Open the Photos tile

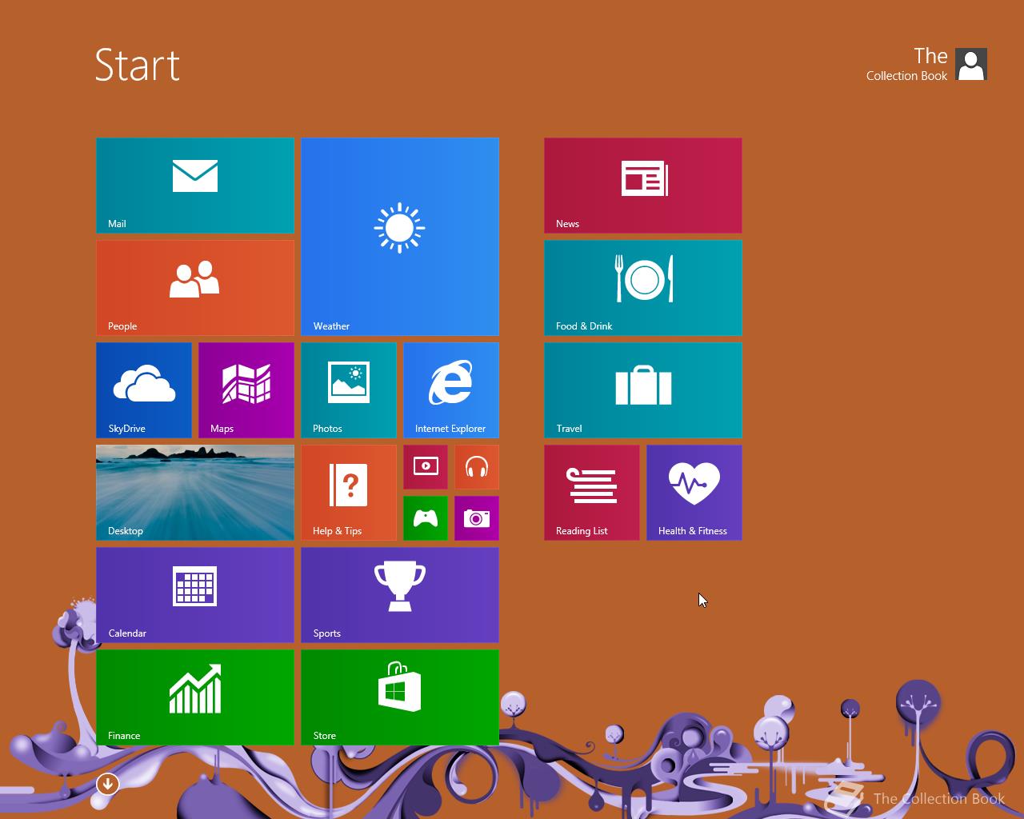pyautogui.click(x=349, y=390)
